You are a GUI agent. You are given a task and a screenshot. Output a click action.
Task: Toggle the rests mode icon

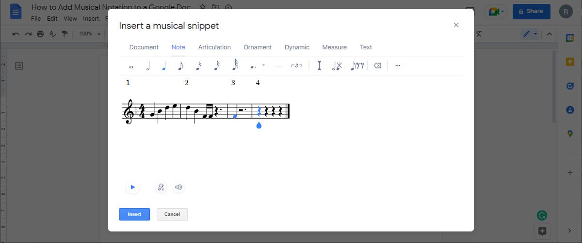click(x=357, y=66)
